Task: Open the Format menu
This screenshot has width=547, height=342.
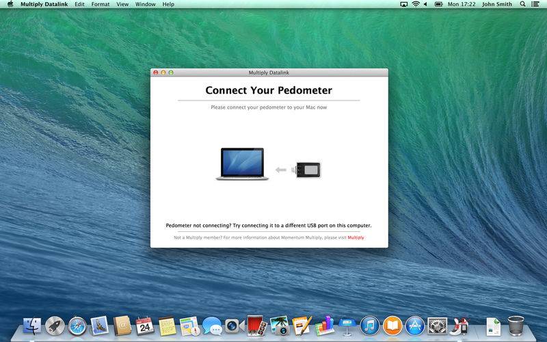Action: click(101, 4)
